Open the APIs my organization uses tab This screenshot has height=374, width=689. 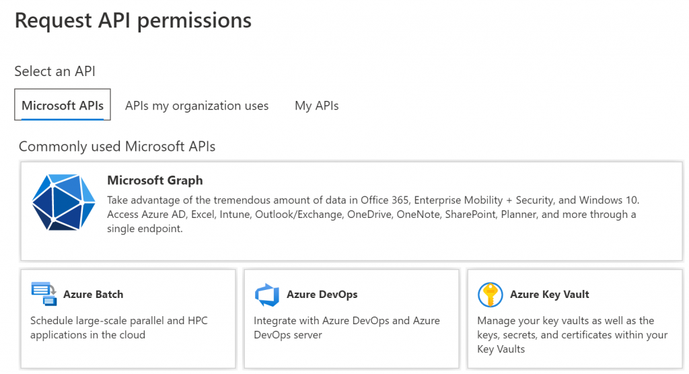tap(196, 106)
